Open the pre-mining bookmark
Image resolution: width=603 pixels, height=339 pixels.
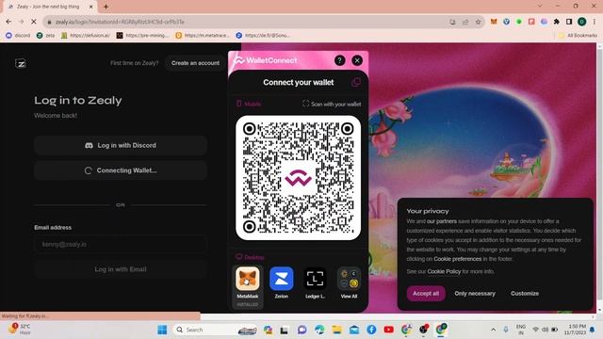pyautogui.click(x=142, y=36)
